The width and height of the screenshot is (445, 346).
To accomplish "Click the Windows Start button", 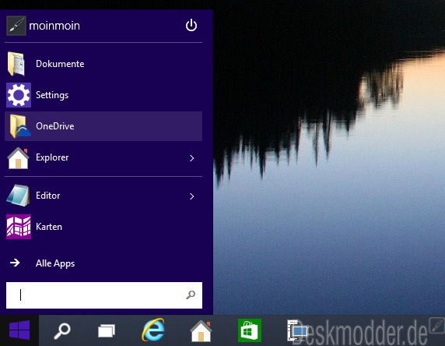I will coord(19,330).
